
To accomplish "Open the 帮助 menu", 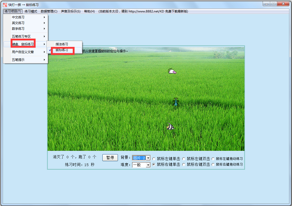I will coord(89,11).
